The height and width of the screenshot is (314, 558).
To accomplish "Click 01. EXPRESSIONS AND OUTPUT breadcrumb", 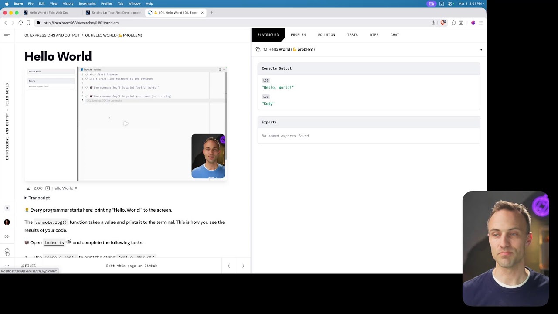I will pos(52,35).
